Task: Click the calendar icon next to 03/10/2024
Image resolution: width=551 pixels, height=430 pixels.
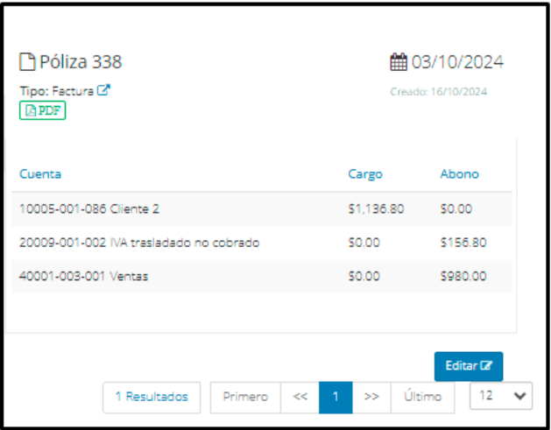Action: click(399, 62)
